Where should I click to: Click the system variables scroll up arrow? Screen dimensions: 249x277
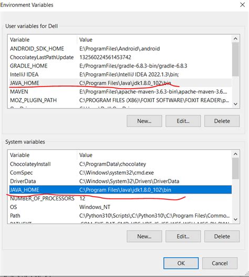(235, 154)
